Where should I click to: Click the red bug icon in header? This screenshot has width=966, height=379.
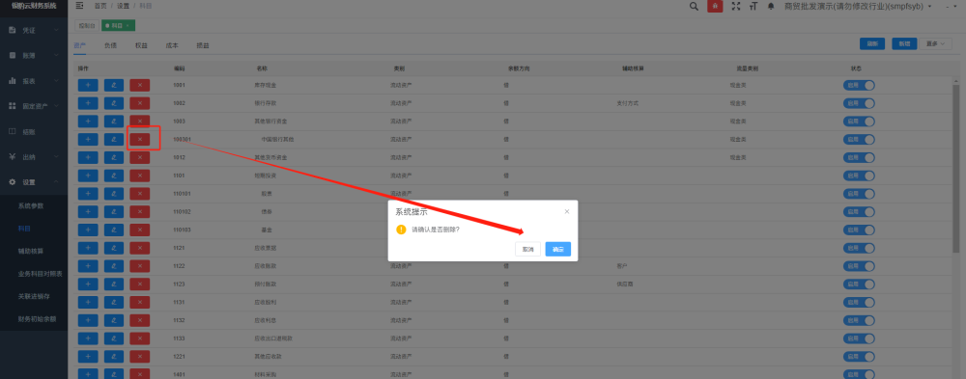(x=715, y=6)
